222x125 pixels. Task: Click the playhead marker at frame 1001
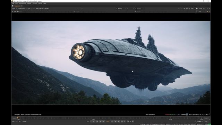pos(18,117)
